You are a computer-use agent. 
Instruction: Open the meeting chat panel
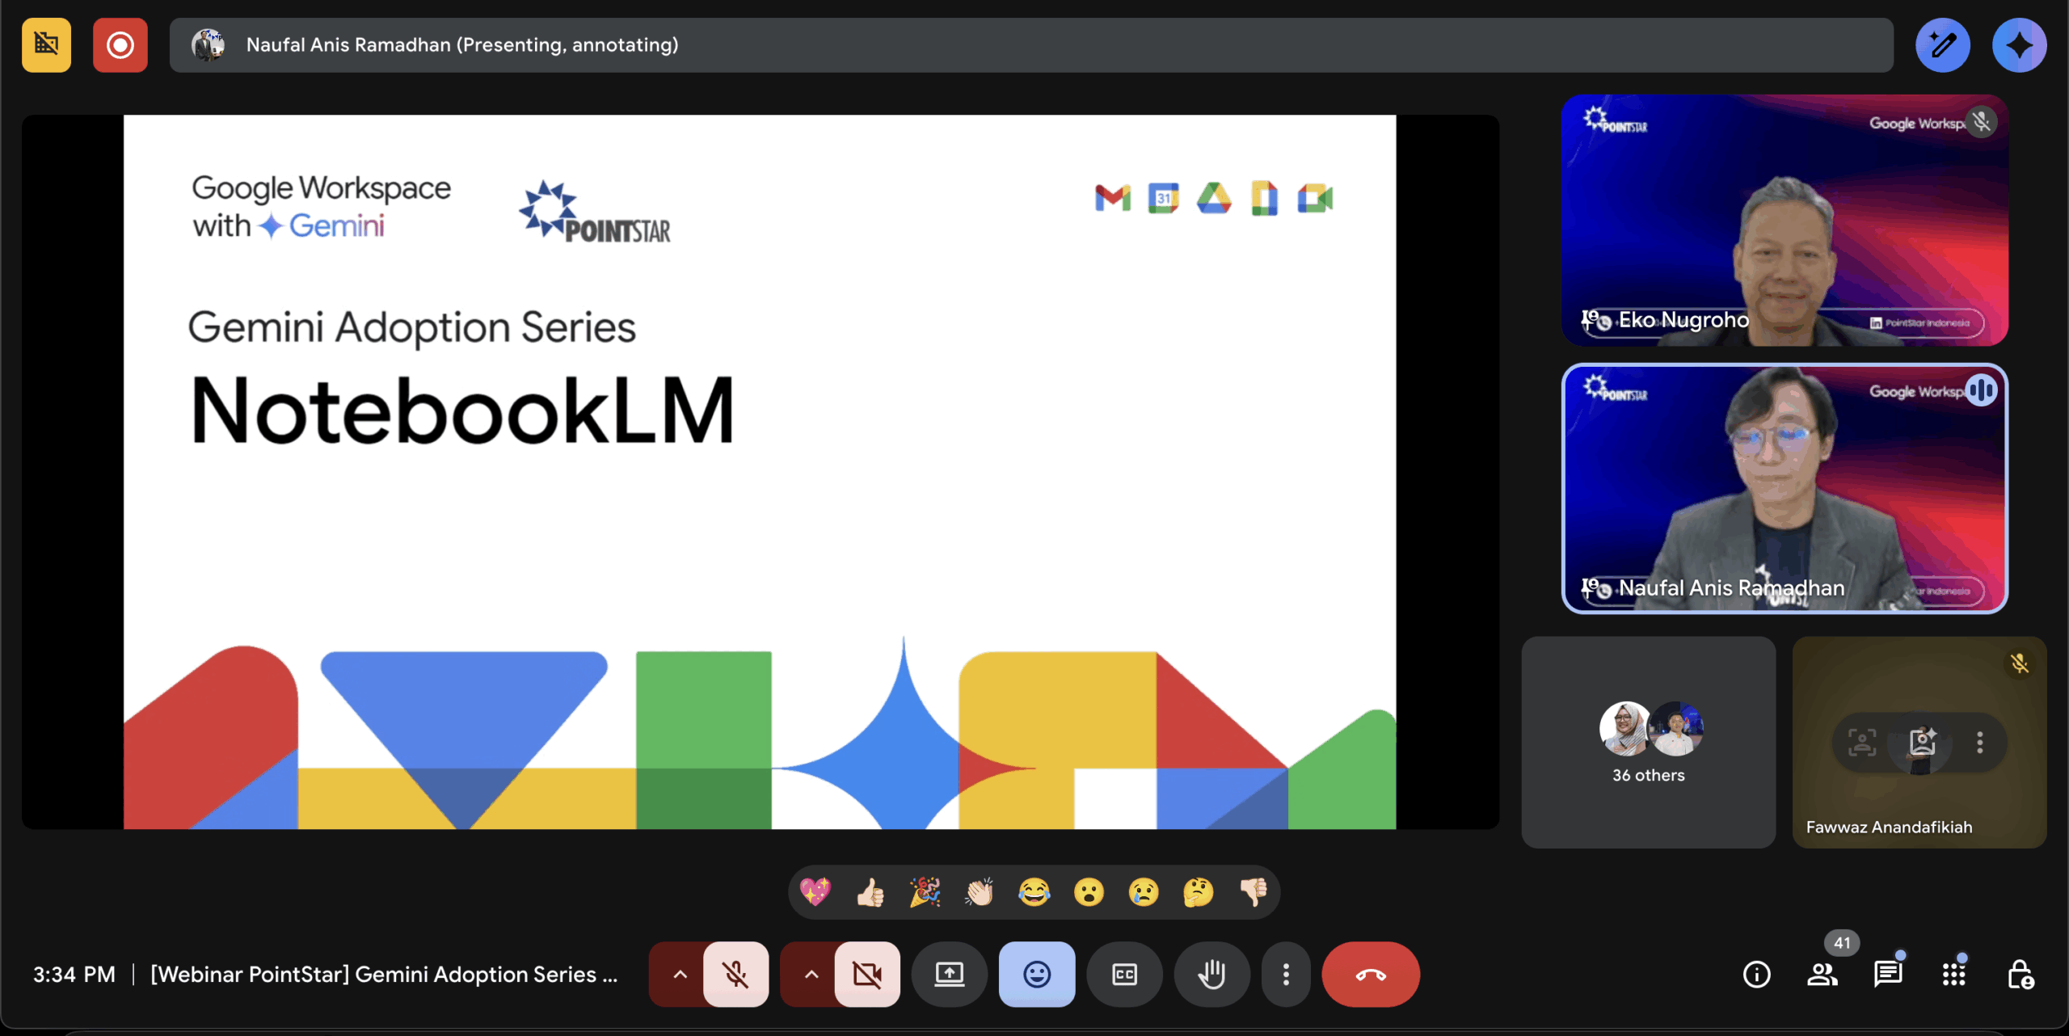click(1888, 975)
